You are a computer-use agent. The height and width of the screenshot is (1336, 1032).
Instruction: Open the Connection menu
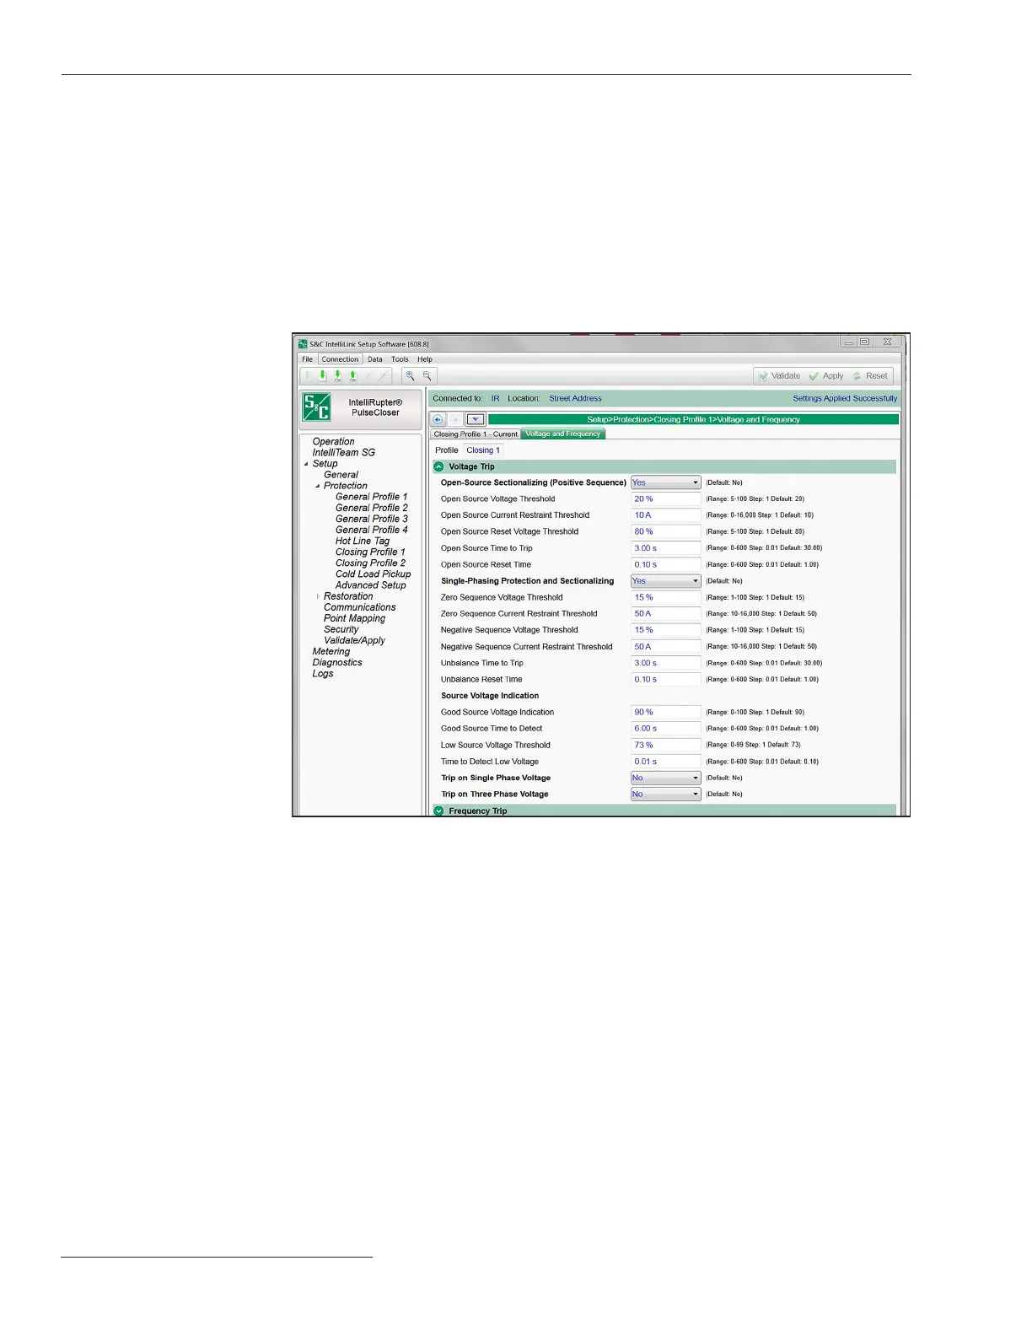pos(340,359)
